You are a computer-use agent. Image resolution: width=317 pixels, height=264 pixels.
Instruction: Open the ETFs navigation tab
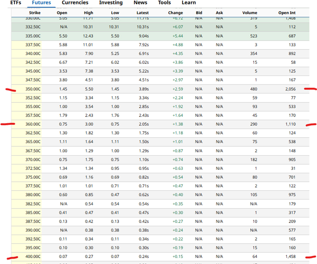(x=16, y=3)
